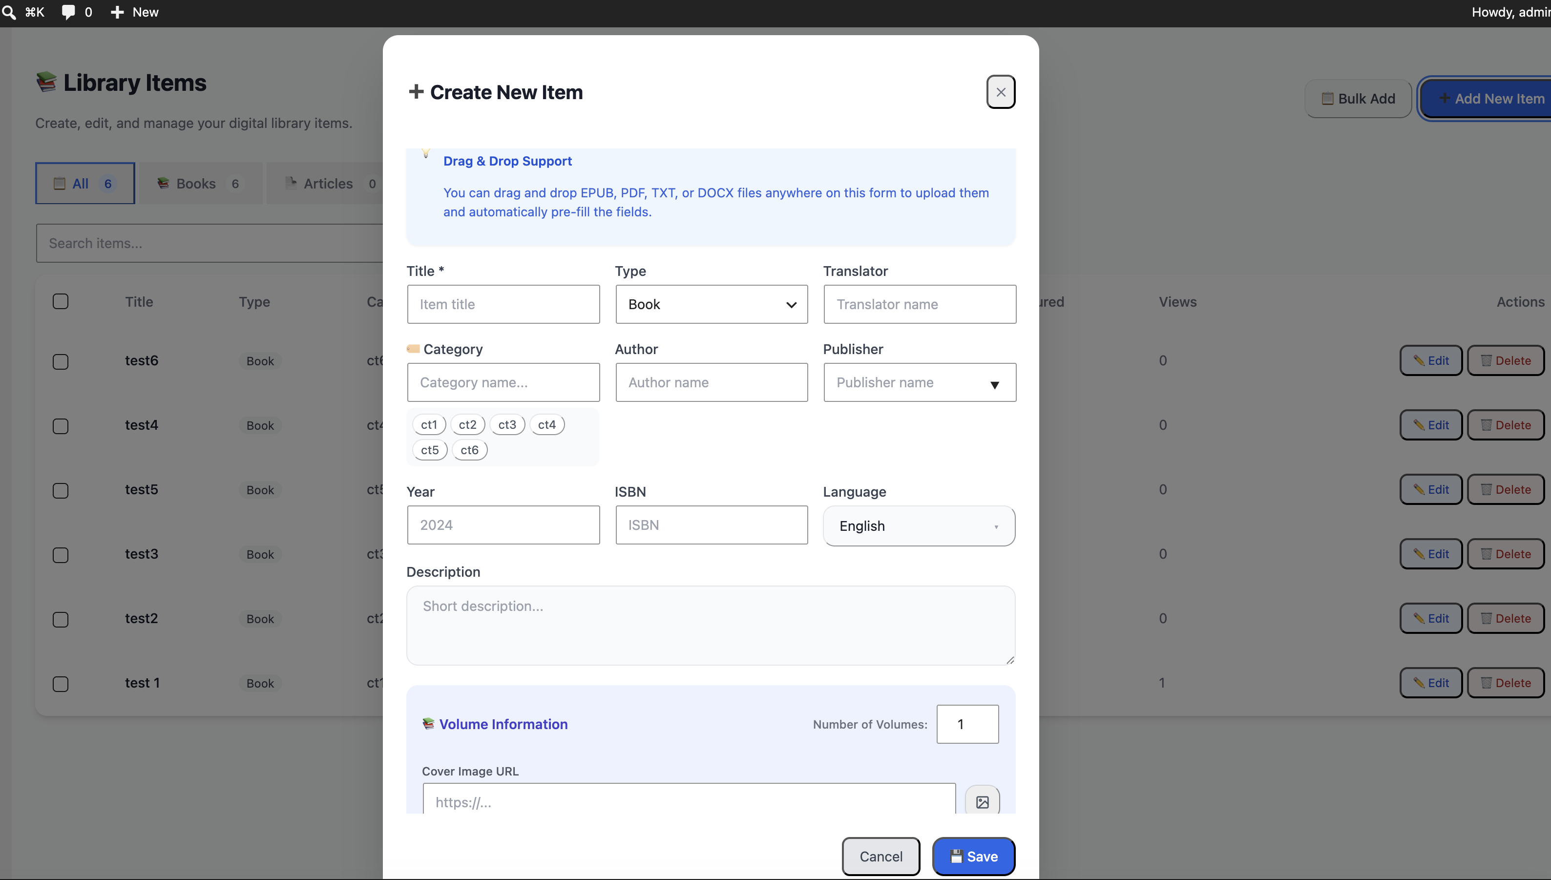Cancel the new item form
This screenshot has width=1551, height=880.
[881, 857]
